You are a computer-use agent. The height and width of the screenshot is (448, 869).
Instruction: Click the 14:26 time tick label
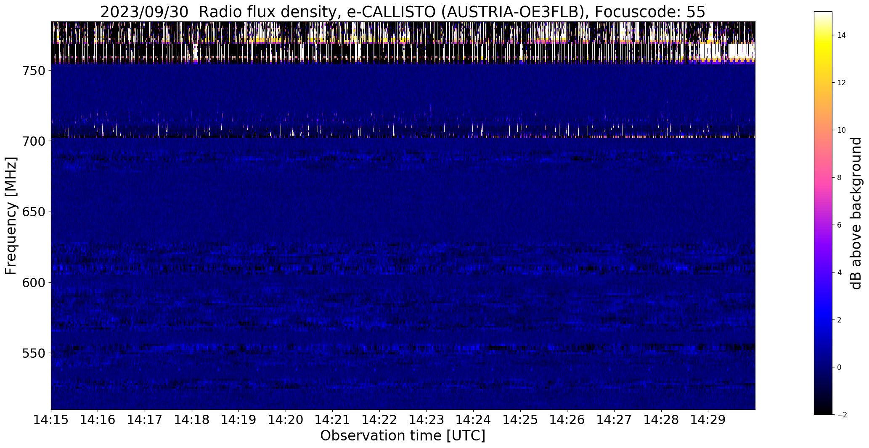[x=567, y=420]
